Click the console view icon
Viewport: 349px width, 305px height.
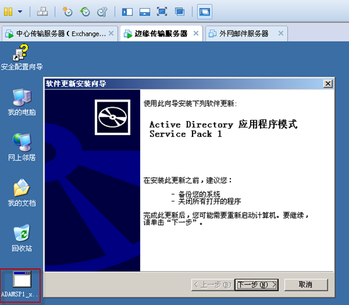tap(204, 11)
